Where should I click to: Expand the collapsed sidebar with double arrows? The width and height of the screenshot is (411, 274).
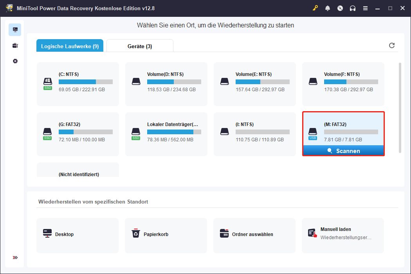(x=15, y=258)
